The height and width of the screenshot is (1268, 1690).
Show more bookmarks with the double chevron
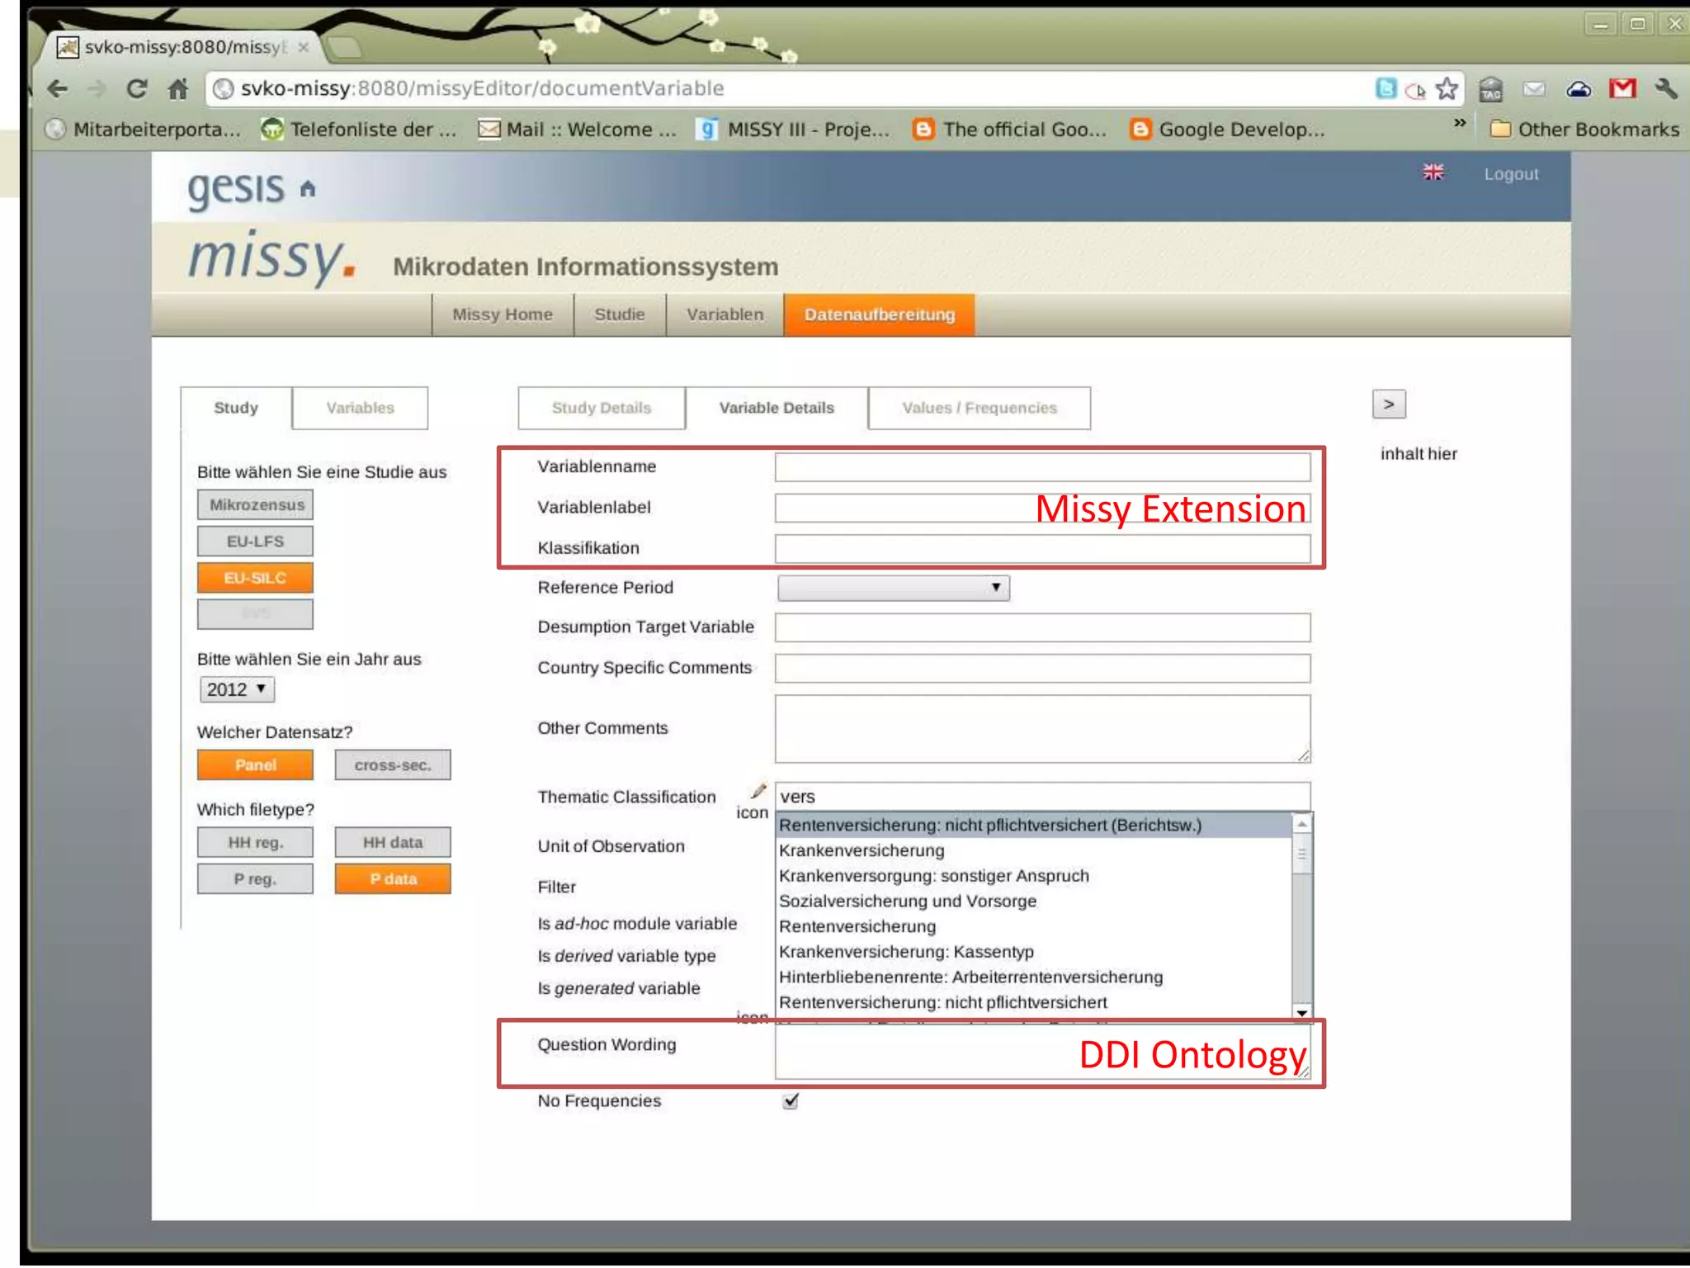click(1459, 123)
